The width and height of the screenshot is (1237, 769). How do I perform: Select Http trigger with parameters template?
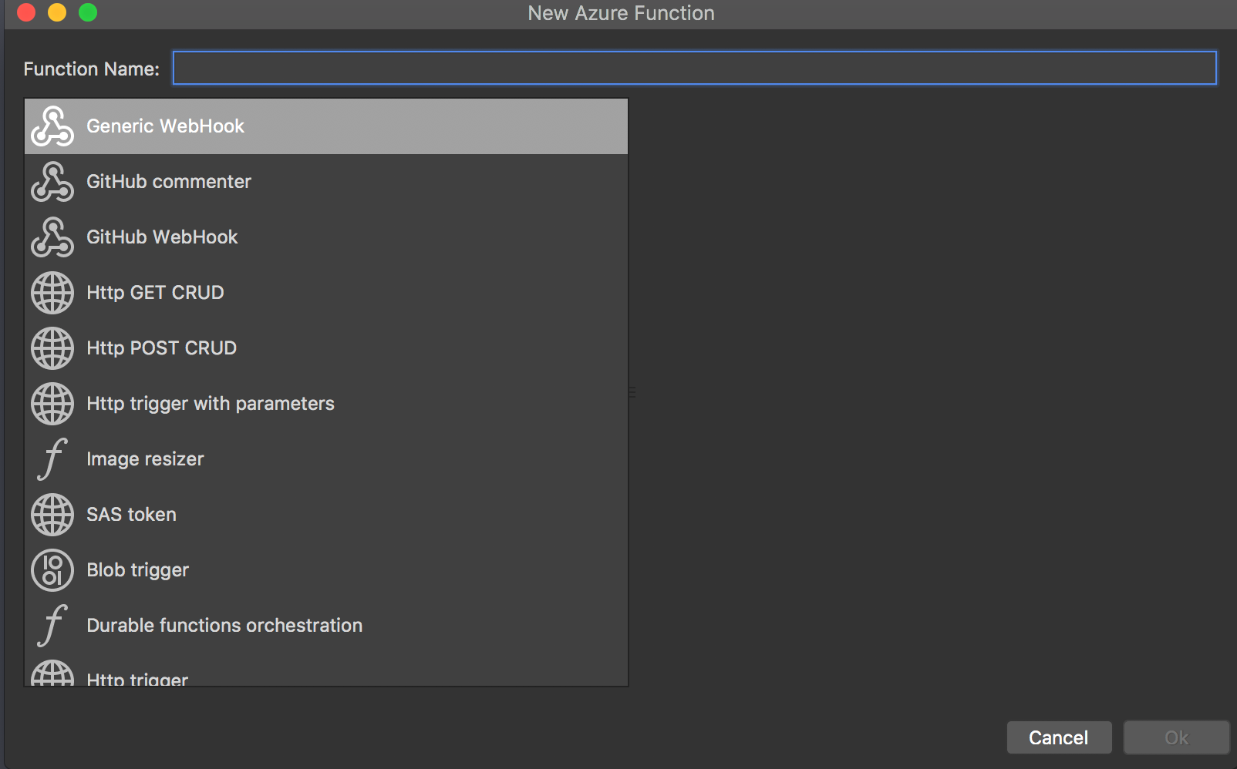tap(326, 404)
